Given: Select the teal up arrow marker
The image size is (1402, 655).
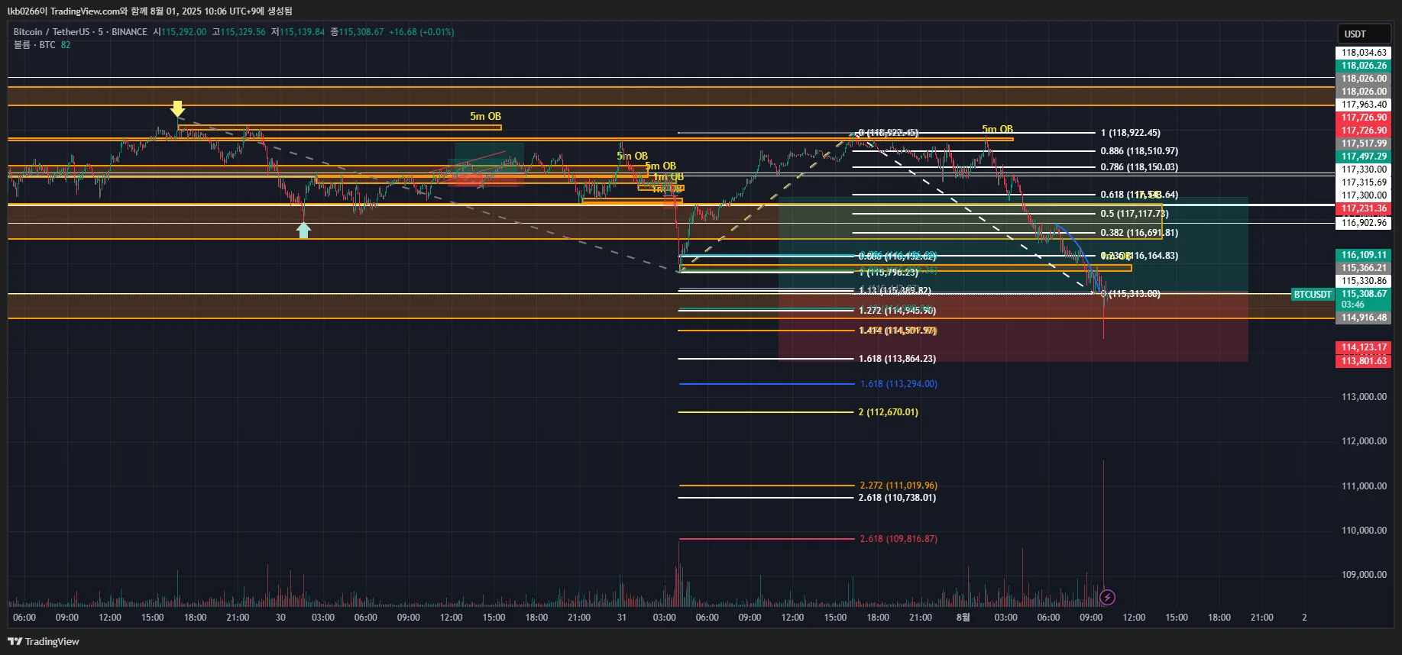Looking at the screenshot, I should click(x=304, y=230).
